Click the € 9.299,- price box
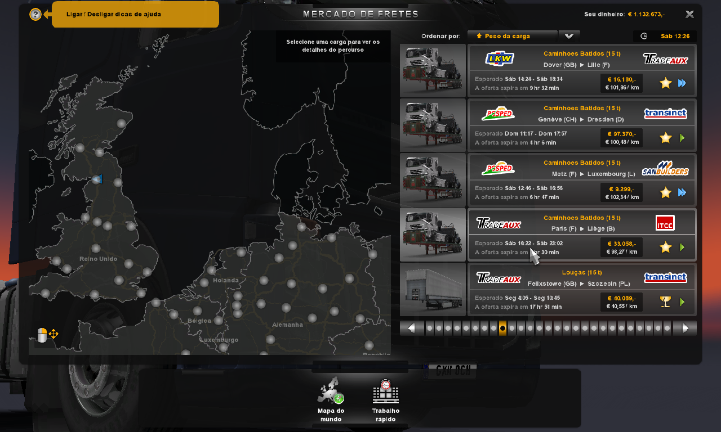Viewport: 721px width, 432px height. coord(622,193)
